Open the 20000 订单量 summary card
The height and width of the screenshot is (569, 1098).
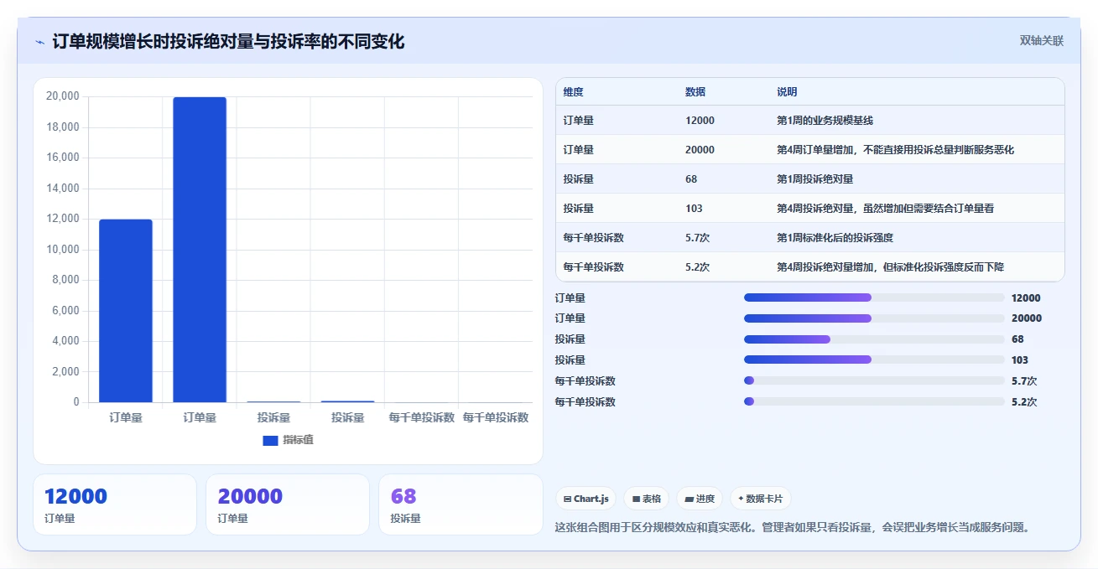[x=288, y=504]
